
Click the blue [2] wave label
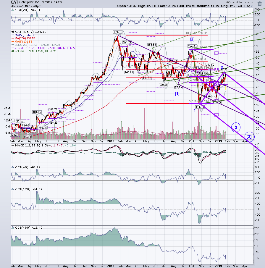(x=192, y=39)
